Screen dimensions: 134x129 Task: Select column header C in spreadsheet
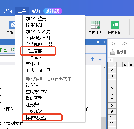125,65
